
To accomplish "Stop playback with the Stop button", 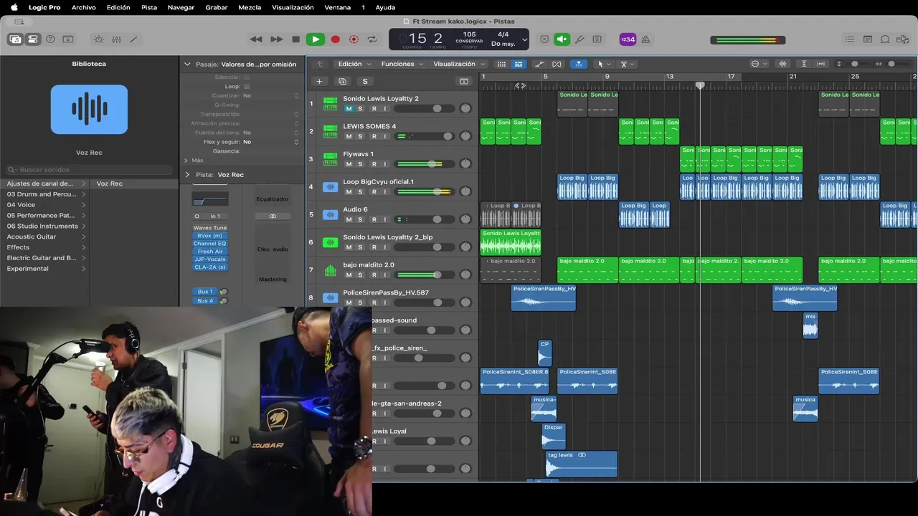I will (x=295, y=39).
